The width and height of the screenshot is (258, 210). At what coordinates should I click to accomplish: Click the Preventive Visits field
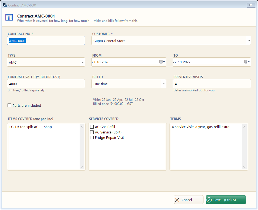click(212, 84)
